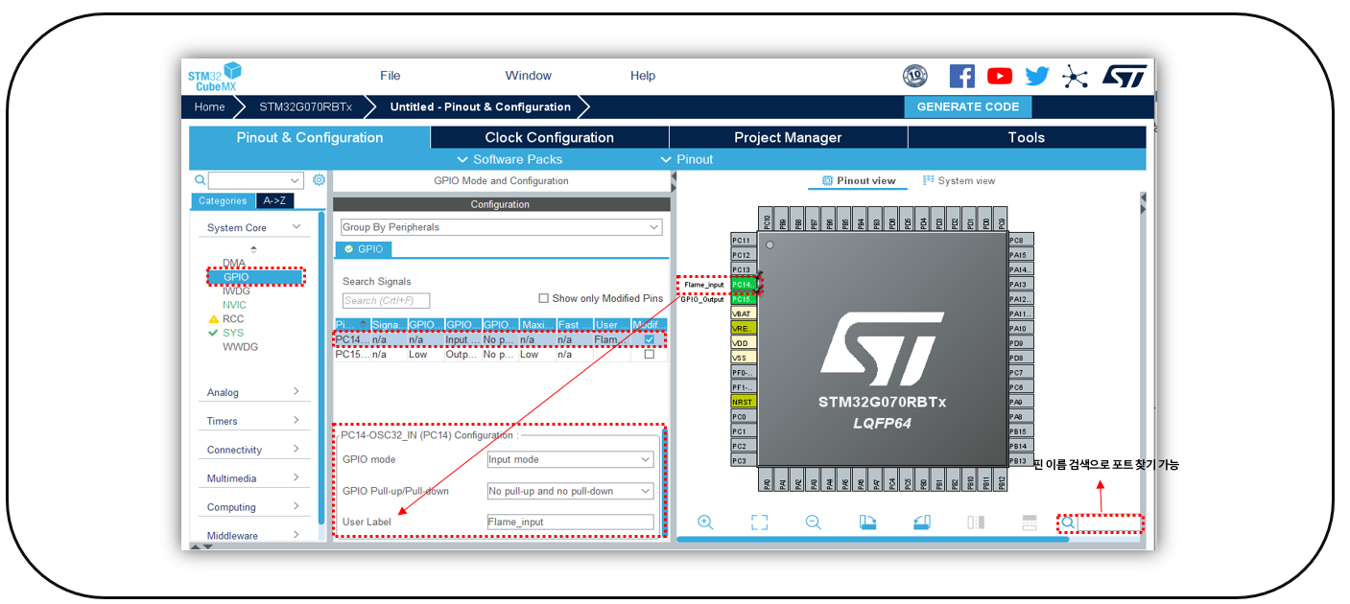
Task: Click the ST logo in header
Action: tap(1124, 77)
